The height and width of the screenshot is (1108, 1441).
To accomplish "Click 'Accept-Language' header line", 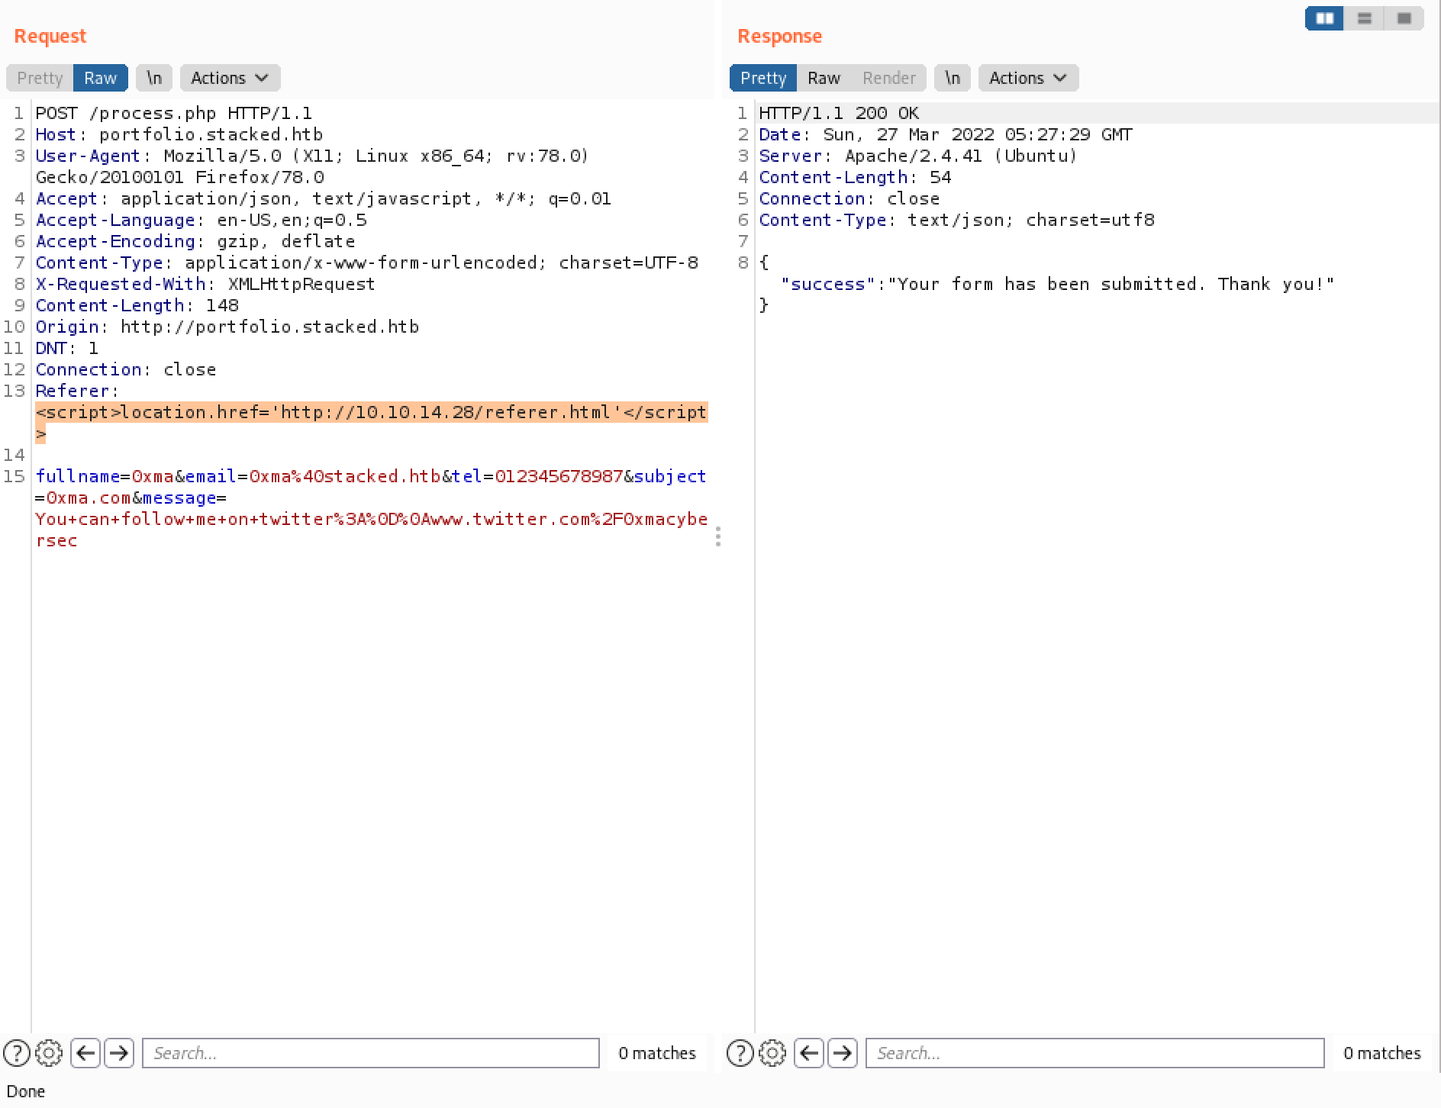I will 201,220.
